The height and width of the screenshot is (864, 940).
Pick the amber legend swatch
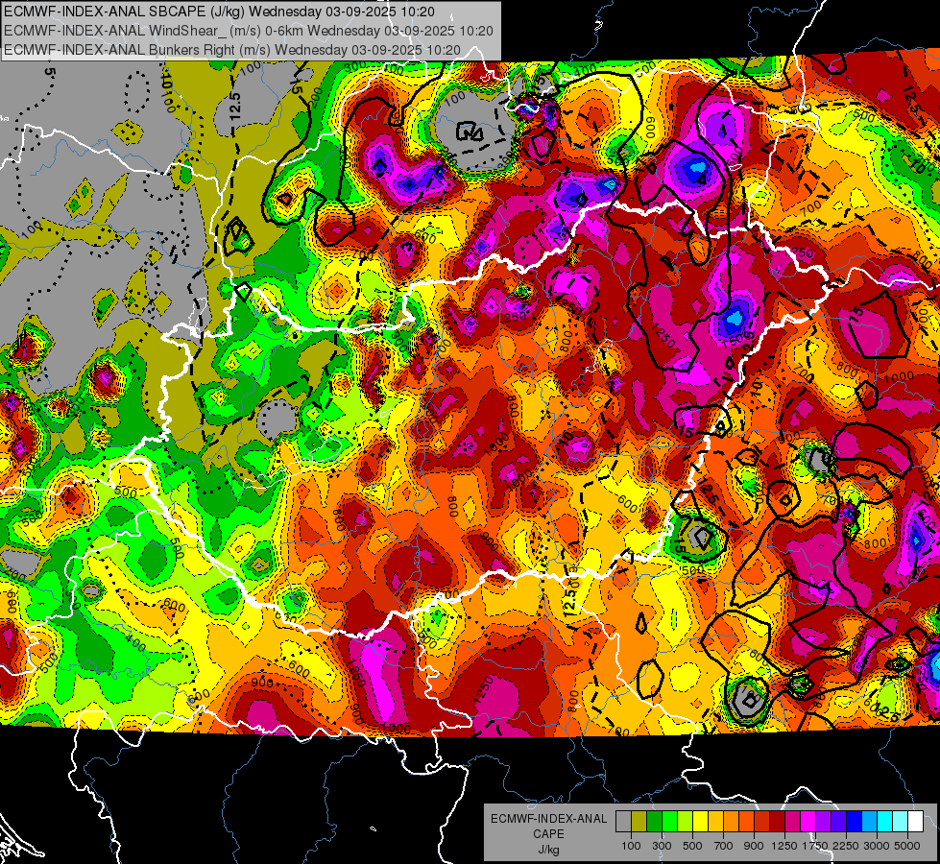[715, 822]
